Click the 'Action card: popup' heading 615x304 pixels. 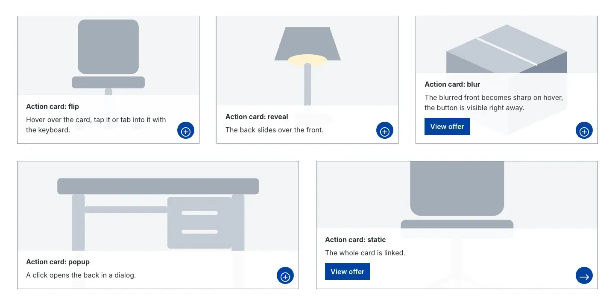58,262
